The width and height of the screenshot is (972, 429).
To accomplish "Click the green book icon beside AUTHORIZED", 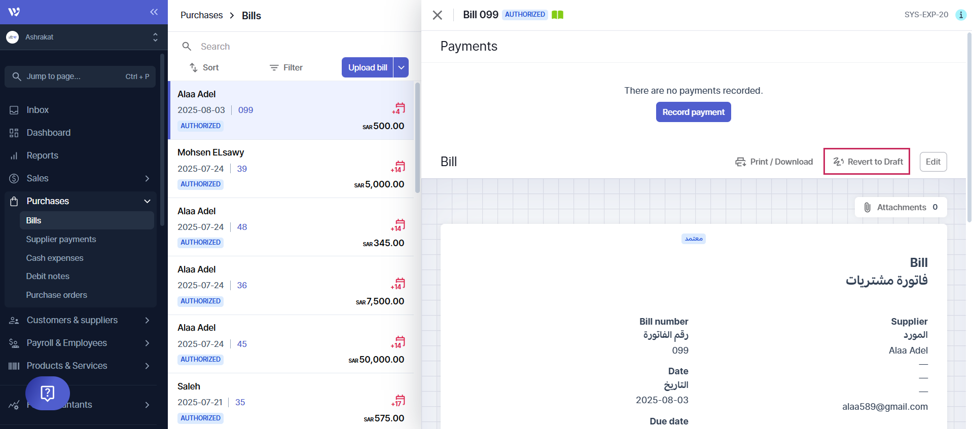I will (557, 15).
